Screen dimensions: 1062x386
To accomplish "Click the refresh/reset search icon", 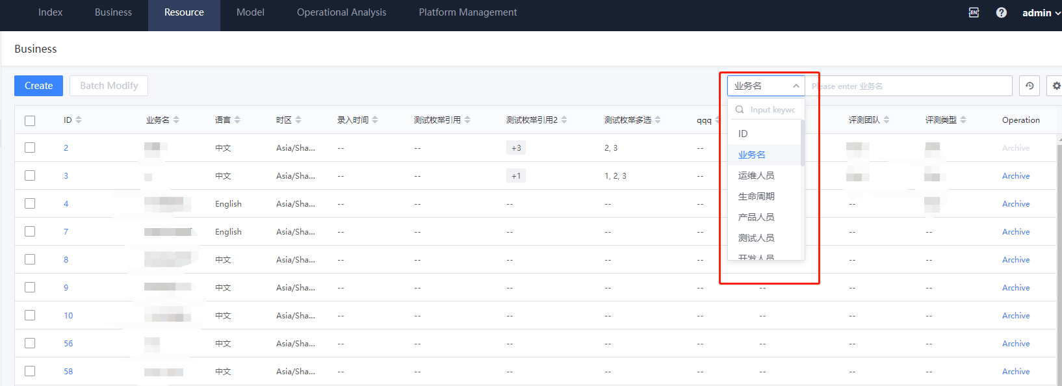I will tap(1030, 86).
